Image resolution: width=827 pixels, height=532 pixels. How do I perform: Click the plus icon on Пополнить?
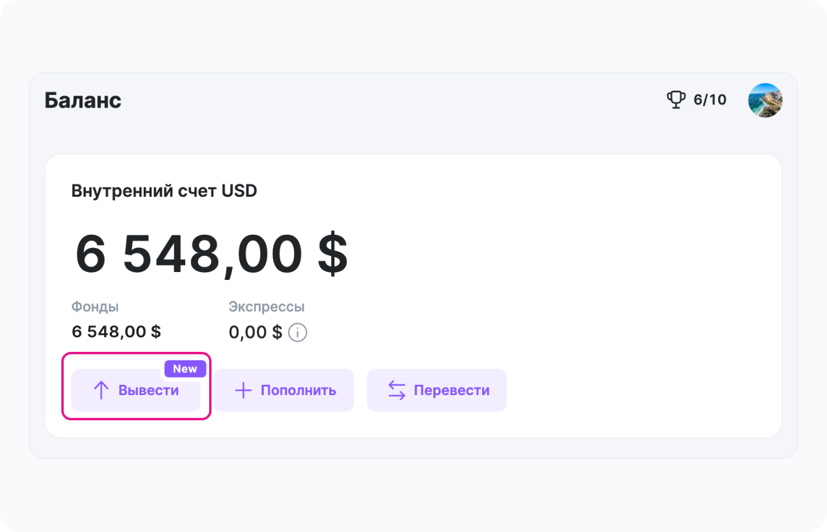243,390
